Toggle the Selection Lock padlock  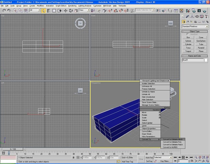(73, 158)
